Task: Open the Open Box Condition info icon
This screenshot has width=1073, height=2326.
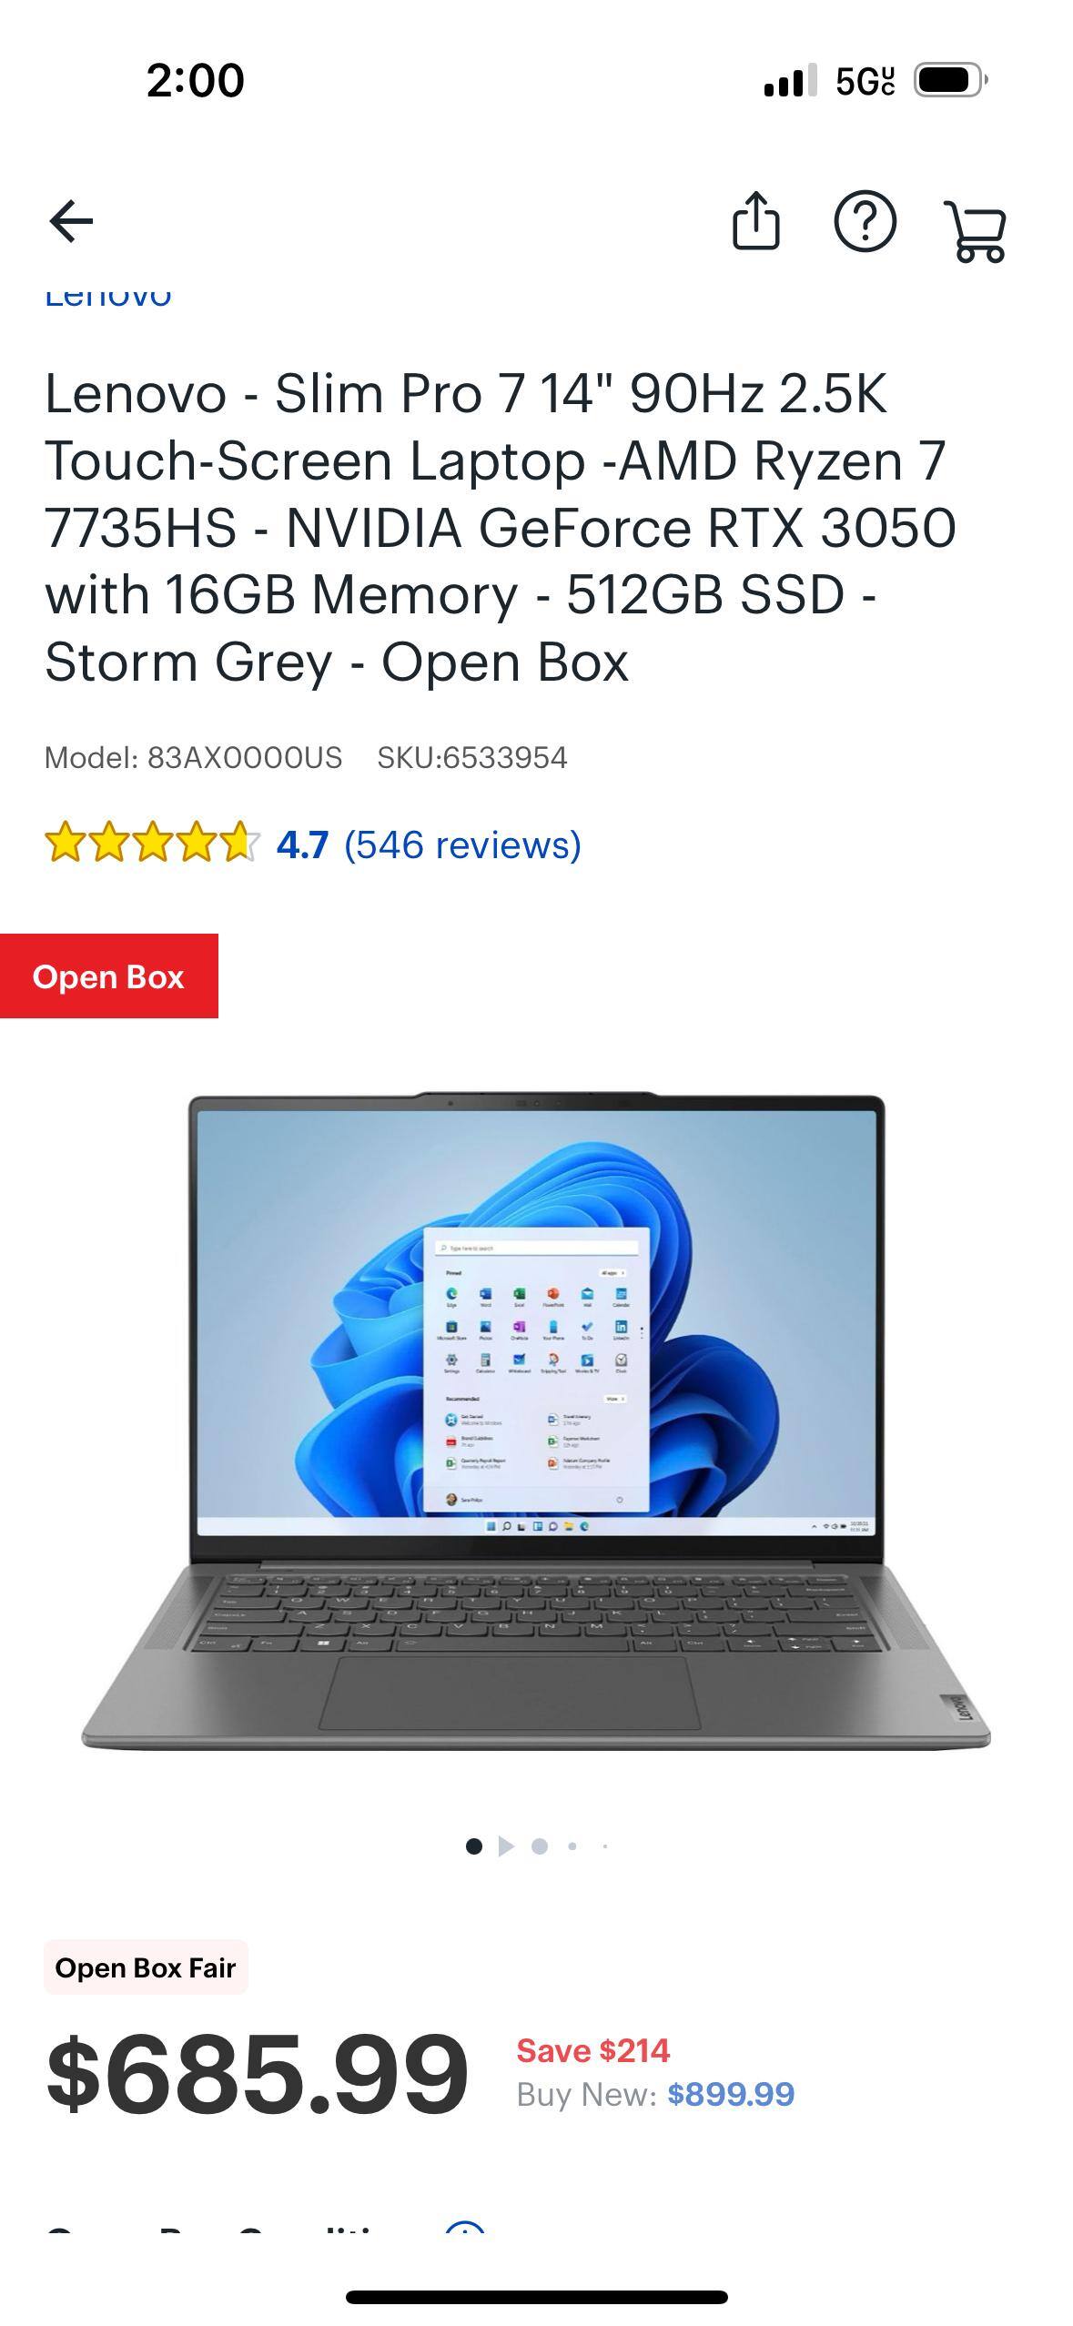Action: click(x=465, y=2228)
